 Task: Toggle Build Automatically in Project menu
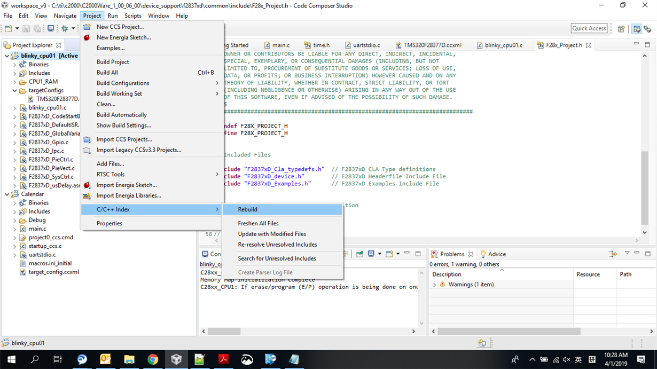[x=121, y=115]
